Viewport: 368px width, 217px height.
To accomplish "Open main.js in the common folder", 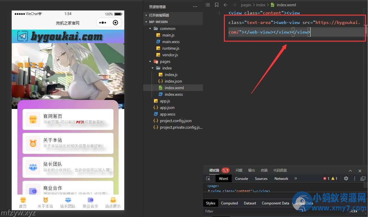I will point(168,35).
